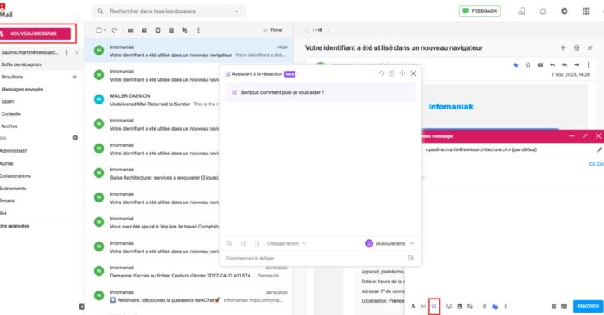Open the Brouillons folder
Viewport: 604px width, 315px height.
pyautogui.click(x=12, y=77)
